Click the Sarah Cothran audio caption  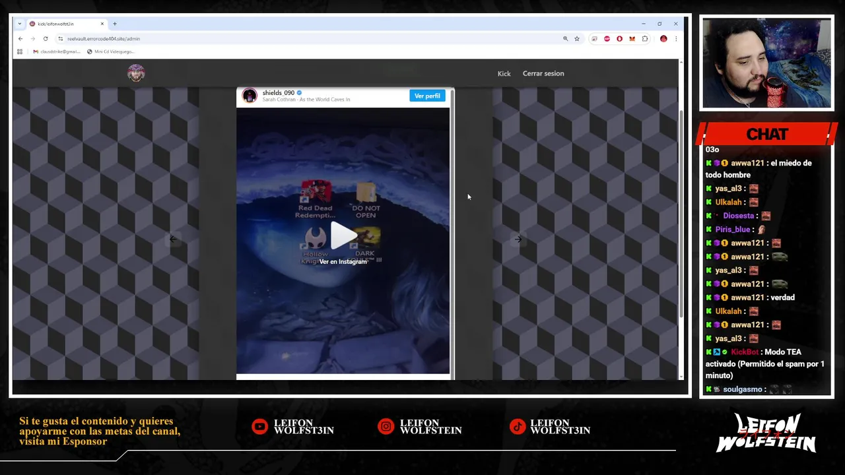click(306, 100)
